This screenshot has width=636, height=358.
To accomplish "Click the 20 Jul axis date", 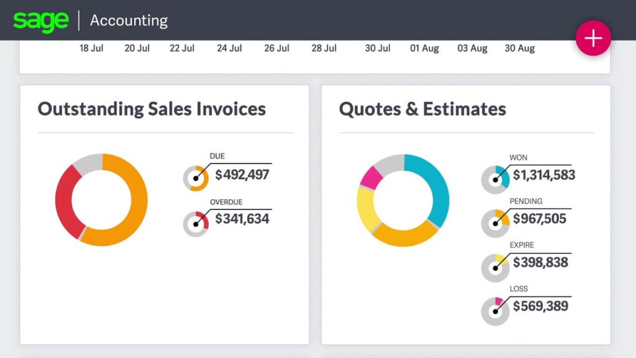I will tap(137, 48).
